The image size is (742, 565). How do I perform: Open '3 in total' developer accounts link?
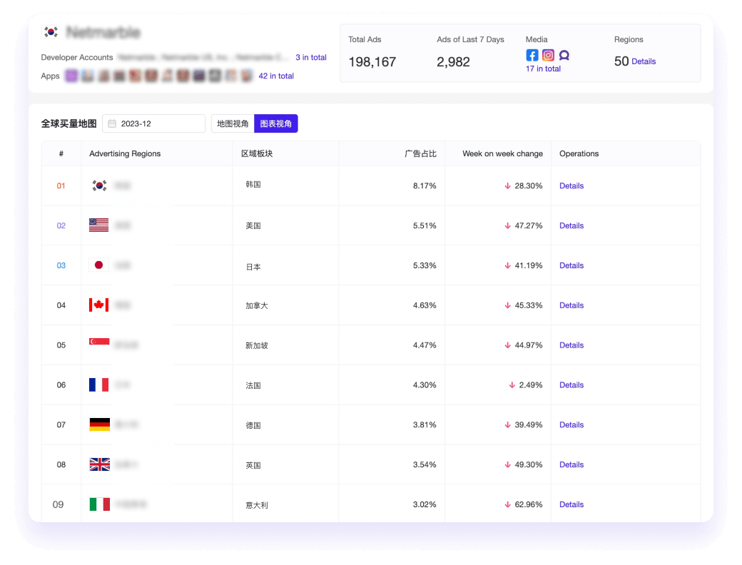311,58
